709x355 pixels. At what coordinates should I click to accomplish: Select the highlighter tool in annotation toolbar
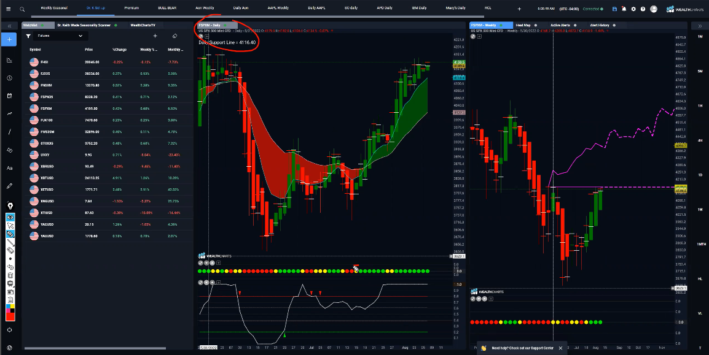pyautogui.click(x=10, y=234)
